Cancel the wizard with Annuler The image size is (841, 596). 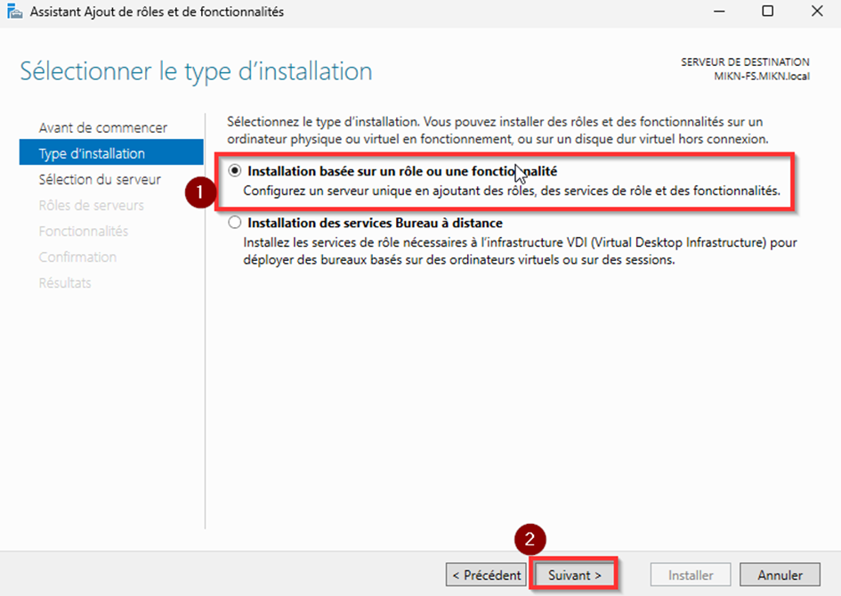tap(780, 575)
